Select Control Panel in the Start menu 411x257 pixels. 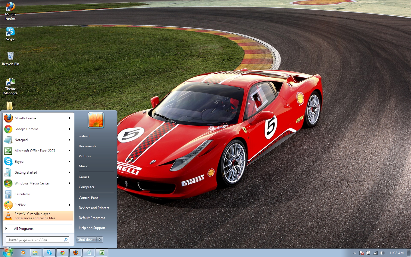coord(89,198)
